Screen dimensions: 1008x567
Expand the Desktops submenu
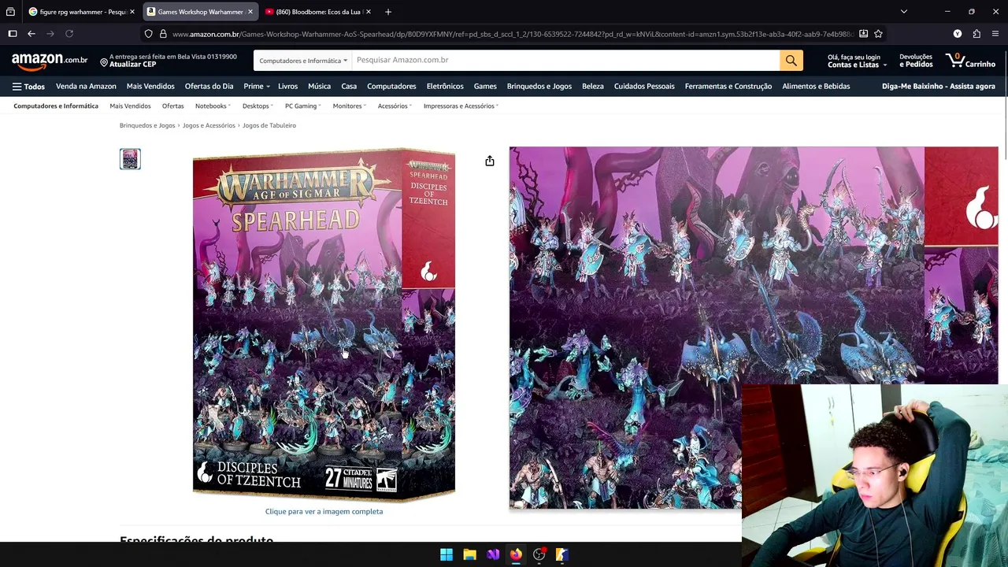(x=258, y=106)
